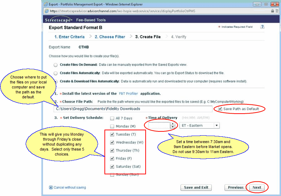Click the help question mark icon
Viewport: 281px width, 196px height.
coord(262,27)
